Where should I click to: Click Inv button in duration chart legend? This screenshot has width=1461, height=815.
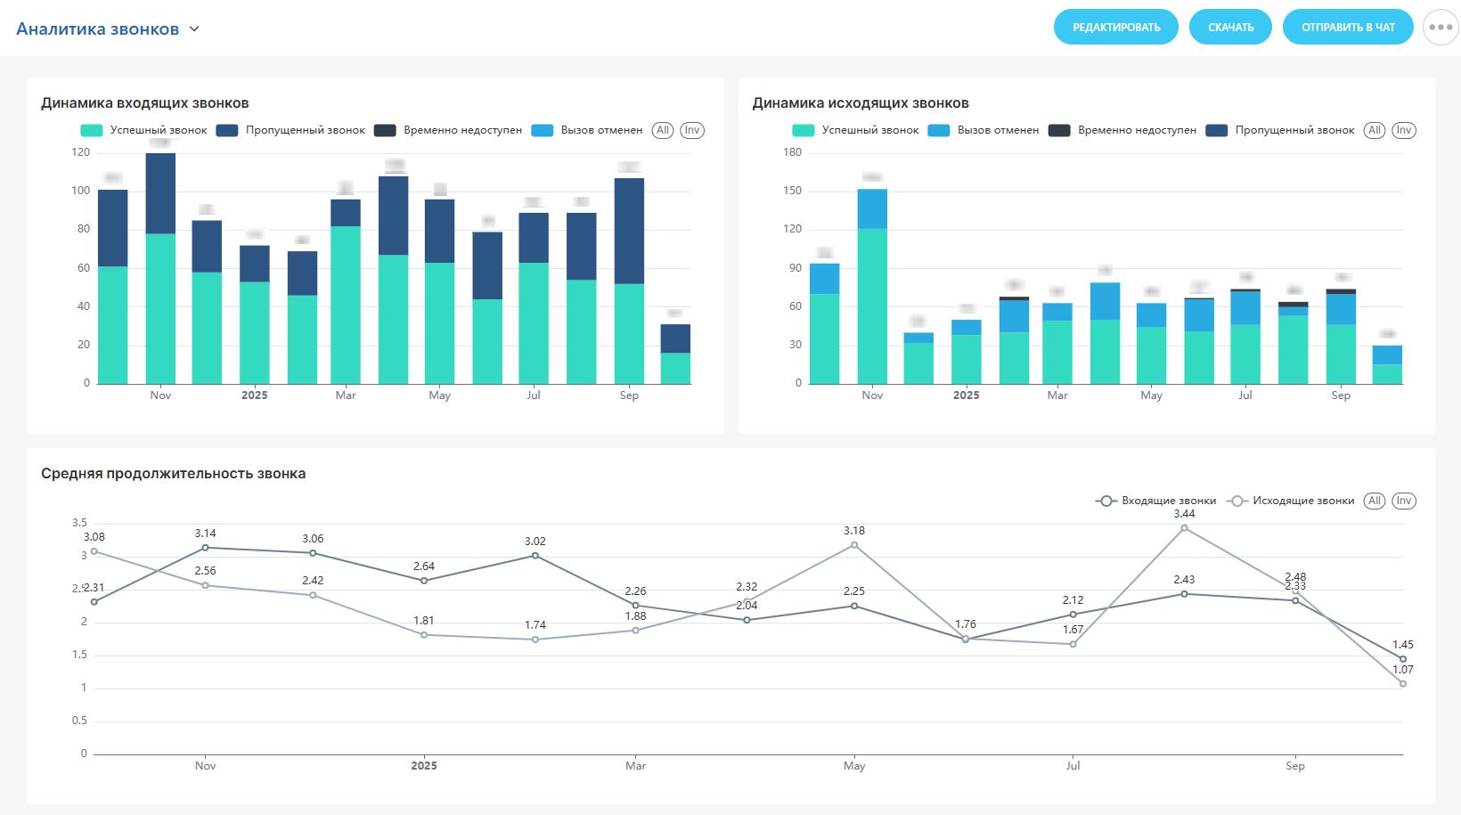[x=1403, y=501]
